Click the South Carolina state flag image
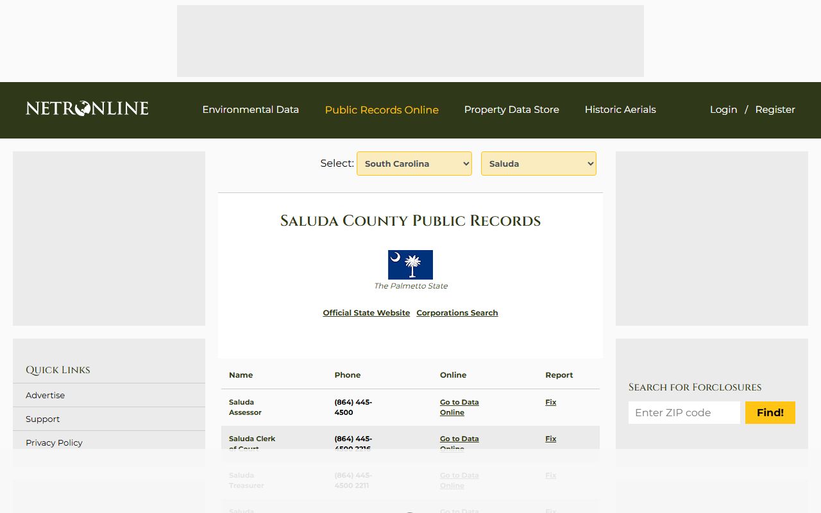 point(410,265)
